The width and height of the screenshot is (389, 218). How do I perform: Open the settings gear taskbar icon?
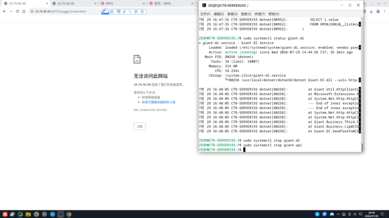click(x=45, y=214)
